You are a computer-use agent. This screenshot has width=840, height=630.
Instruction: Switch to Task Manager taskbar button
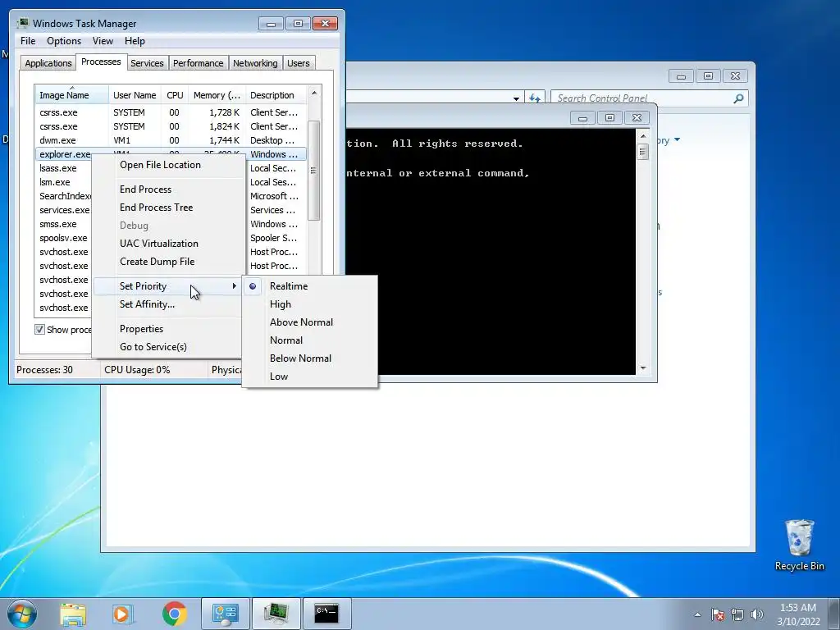point(276,614)
